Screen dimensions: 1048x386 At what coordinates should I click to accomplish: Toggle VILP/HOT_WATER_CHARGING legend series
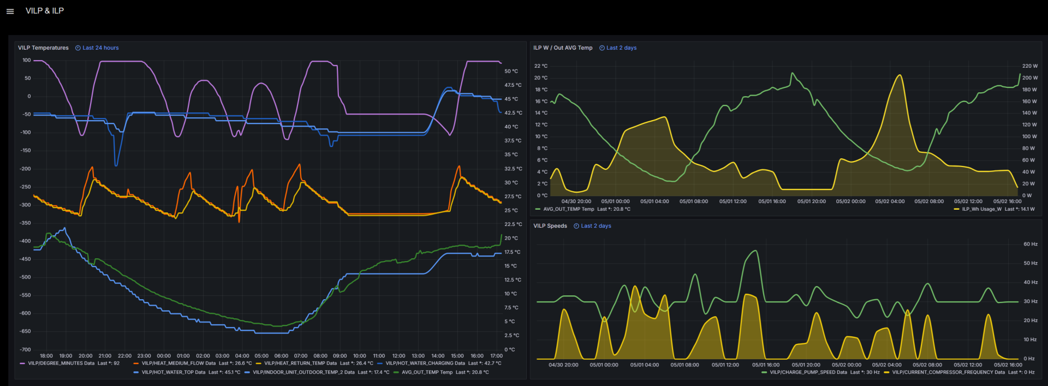pyautogui.click(x=425, y=363)
